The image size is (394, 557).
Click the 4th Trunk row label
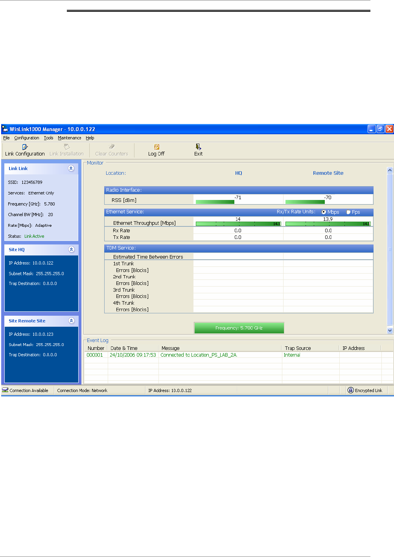pos(123,303)
